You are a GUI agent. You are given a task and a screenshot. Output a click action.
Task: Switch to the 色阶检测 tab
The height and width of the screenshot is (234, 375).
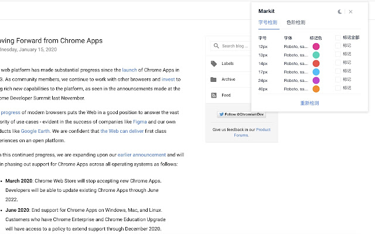[x=295, y=22]
